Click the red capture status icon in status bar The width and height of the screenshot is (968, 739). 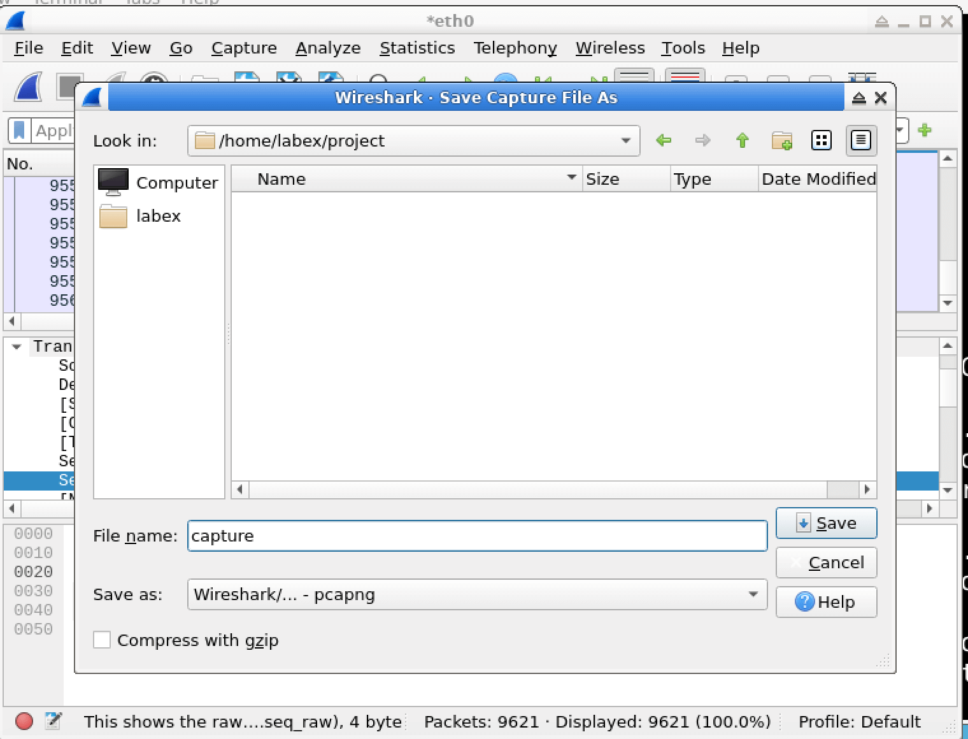click(x=24, y=721)
